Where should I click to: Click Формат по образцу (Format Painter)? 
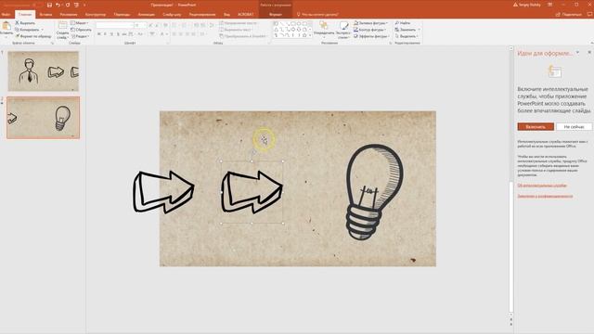[x=33, y=36]
